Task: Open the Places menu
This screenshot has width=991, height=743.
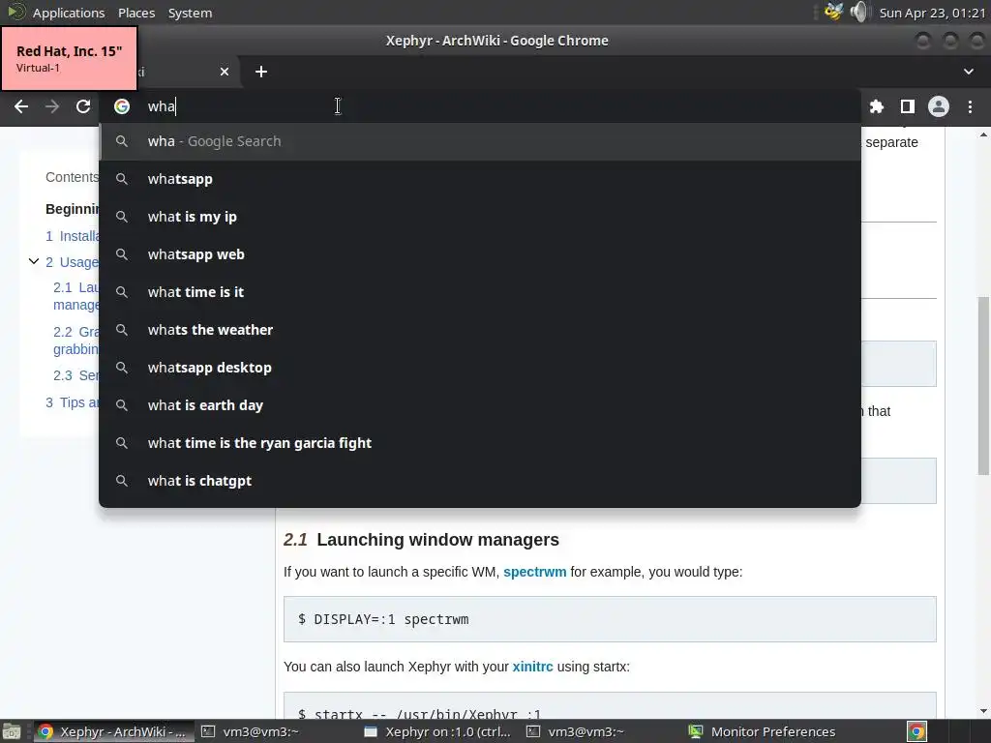Action: click(x=136, y=13)
